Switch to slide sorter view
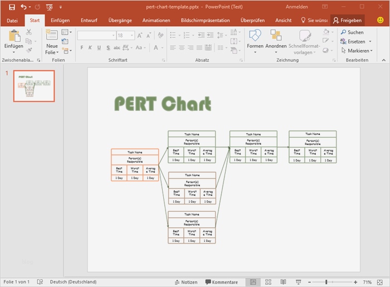This screenshot has height=287, width=390. click(268, 282)
